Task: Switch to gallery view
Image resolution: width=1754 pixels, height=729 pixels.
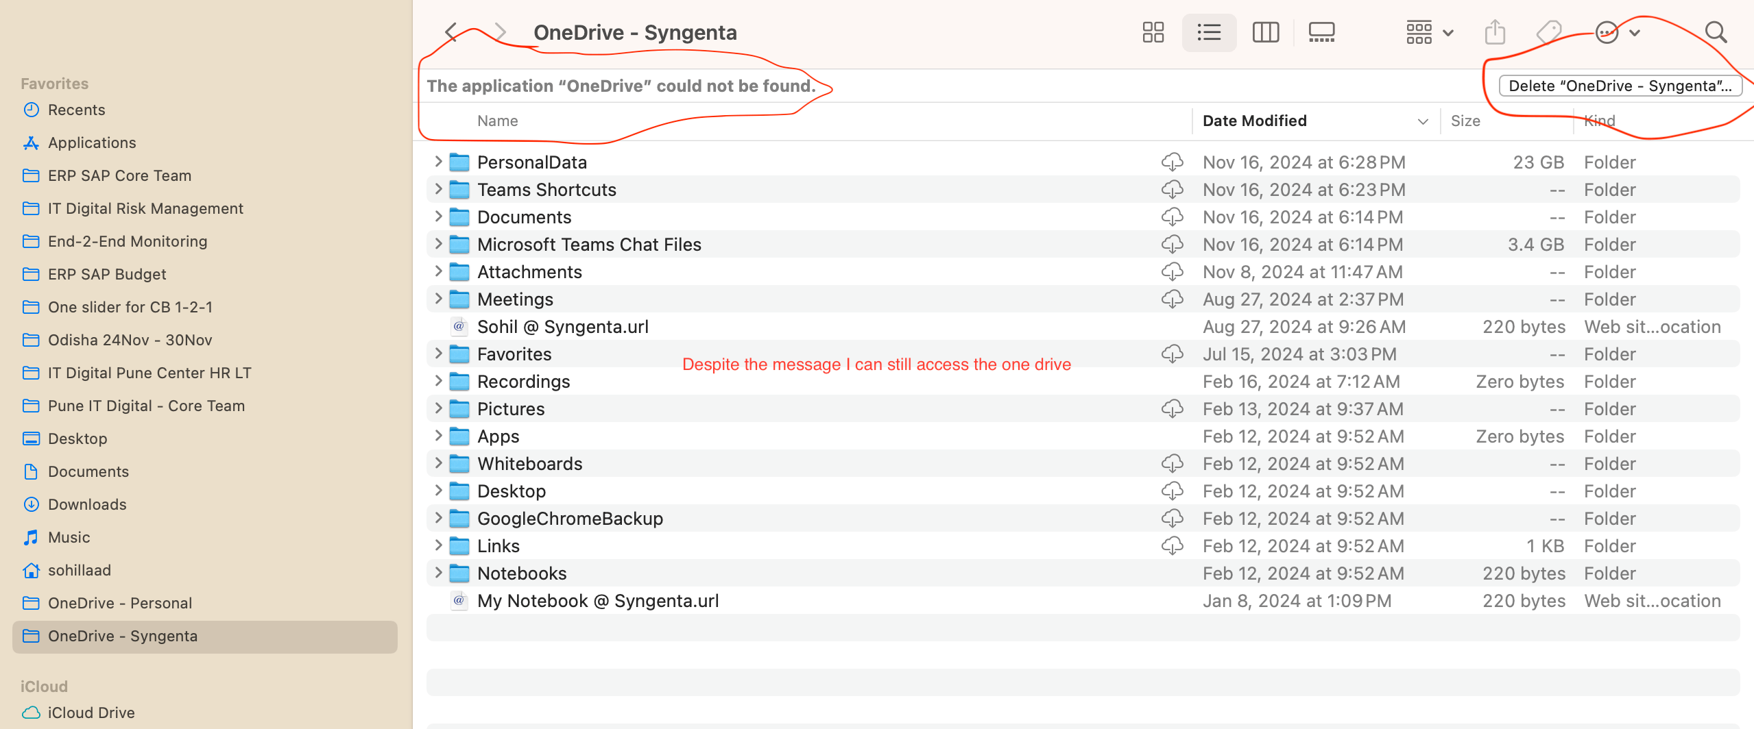Action: point(1321,32)
